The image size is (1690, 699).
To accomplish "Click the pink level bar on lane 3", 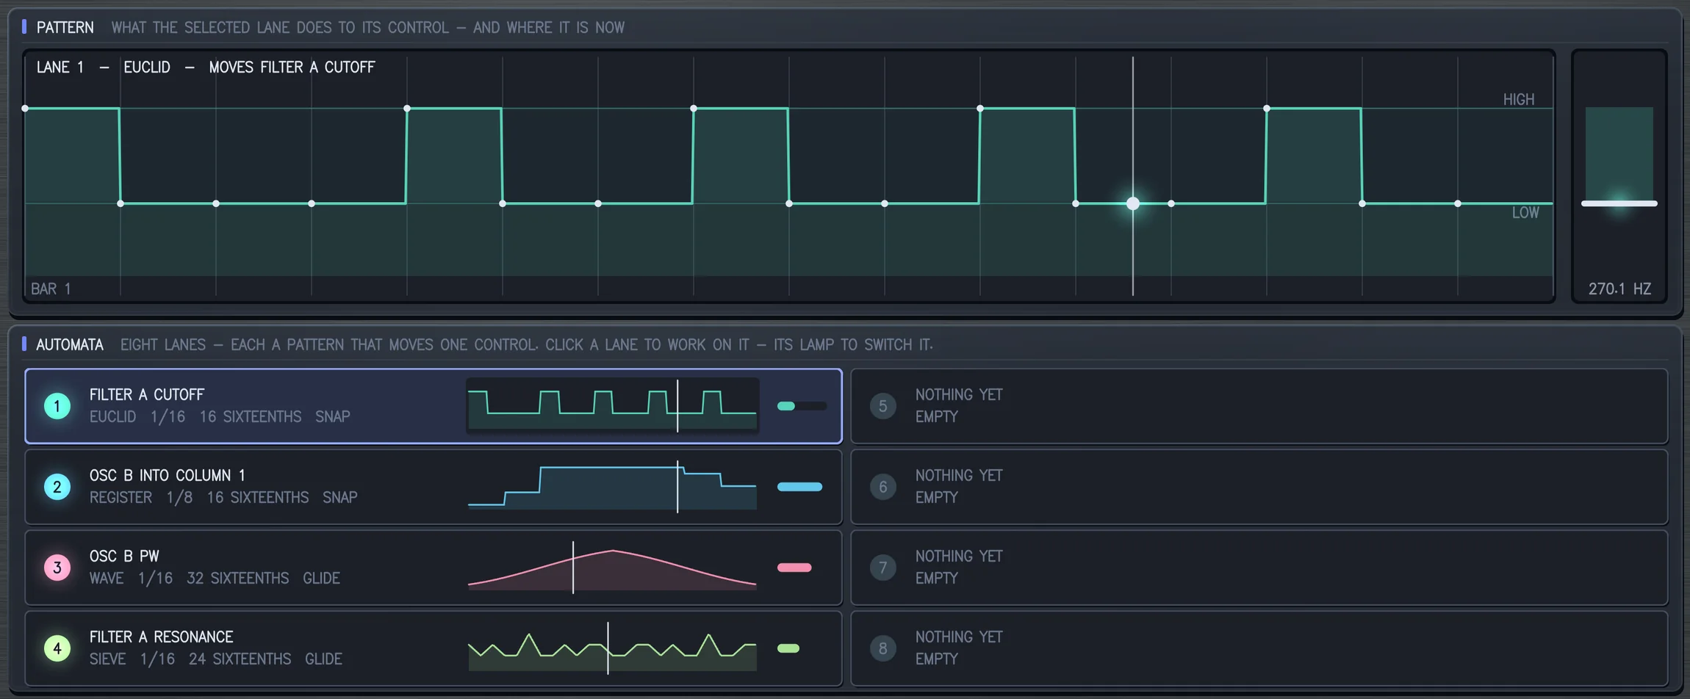I will pos(794,568).
